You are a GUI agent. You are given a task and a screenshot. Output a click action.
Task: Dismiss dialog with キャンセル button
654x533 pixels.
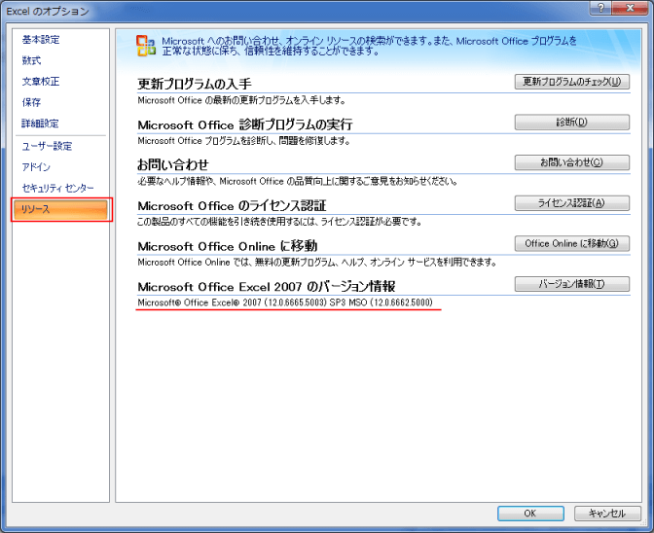click(x=607, y=513)
